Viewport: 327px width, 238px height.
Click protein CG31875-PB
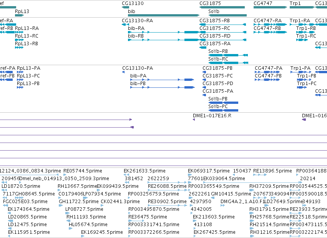[x=217, y=68]
